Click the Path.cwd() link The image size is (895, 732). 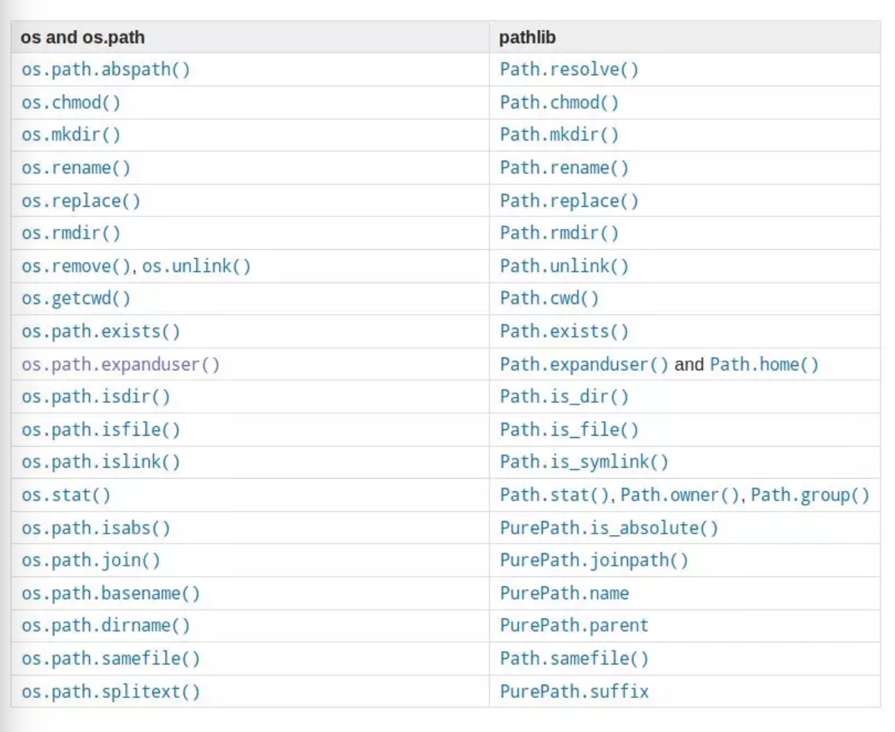point(541,299)
